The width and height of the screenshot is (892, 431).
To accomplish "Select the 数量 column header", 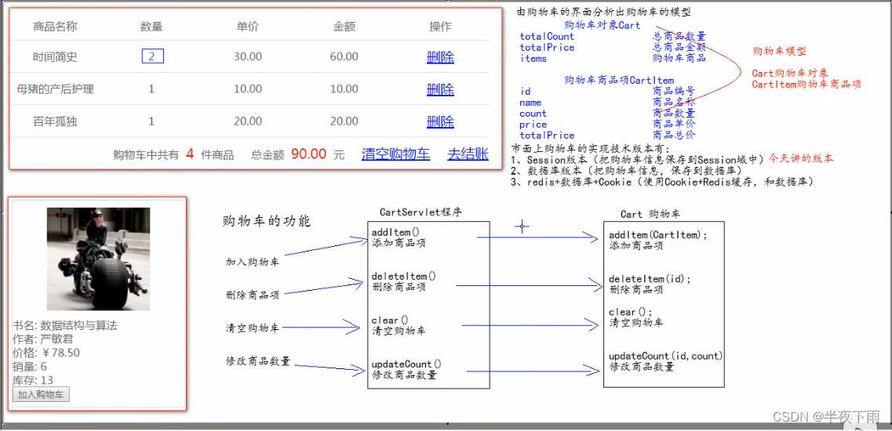I will point(151,26).
